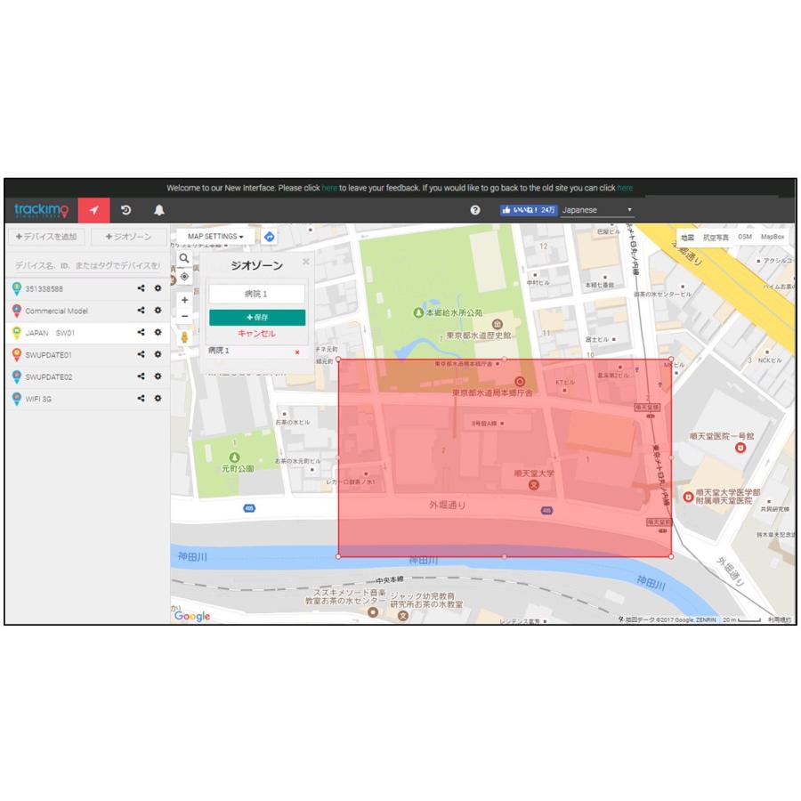Click the blue directions icon
Viewport: 801px width, 801px height.
(269, 237)
